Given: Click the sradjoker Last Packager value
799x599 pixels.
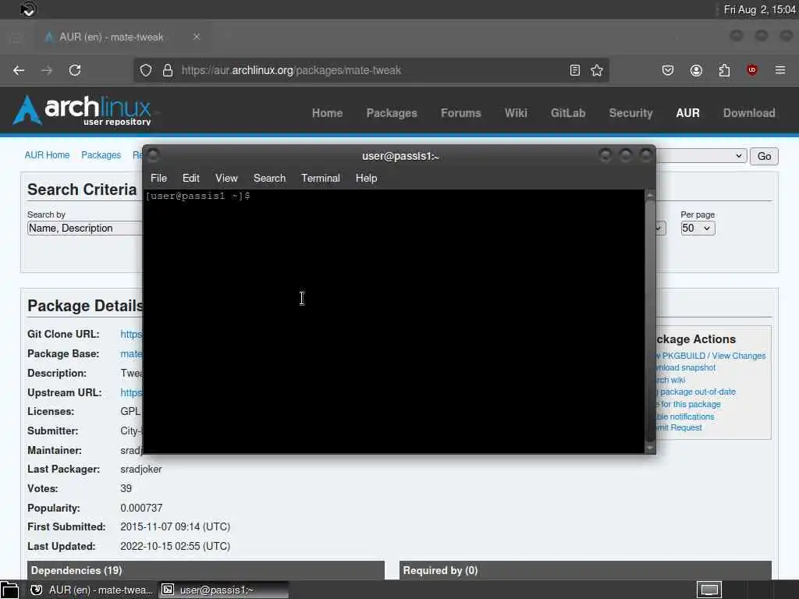Looking at the screenshot, I should 140,469.
